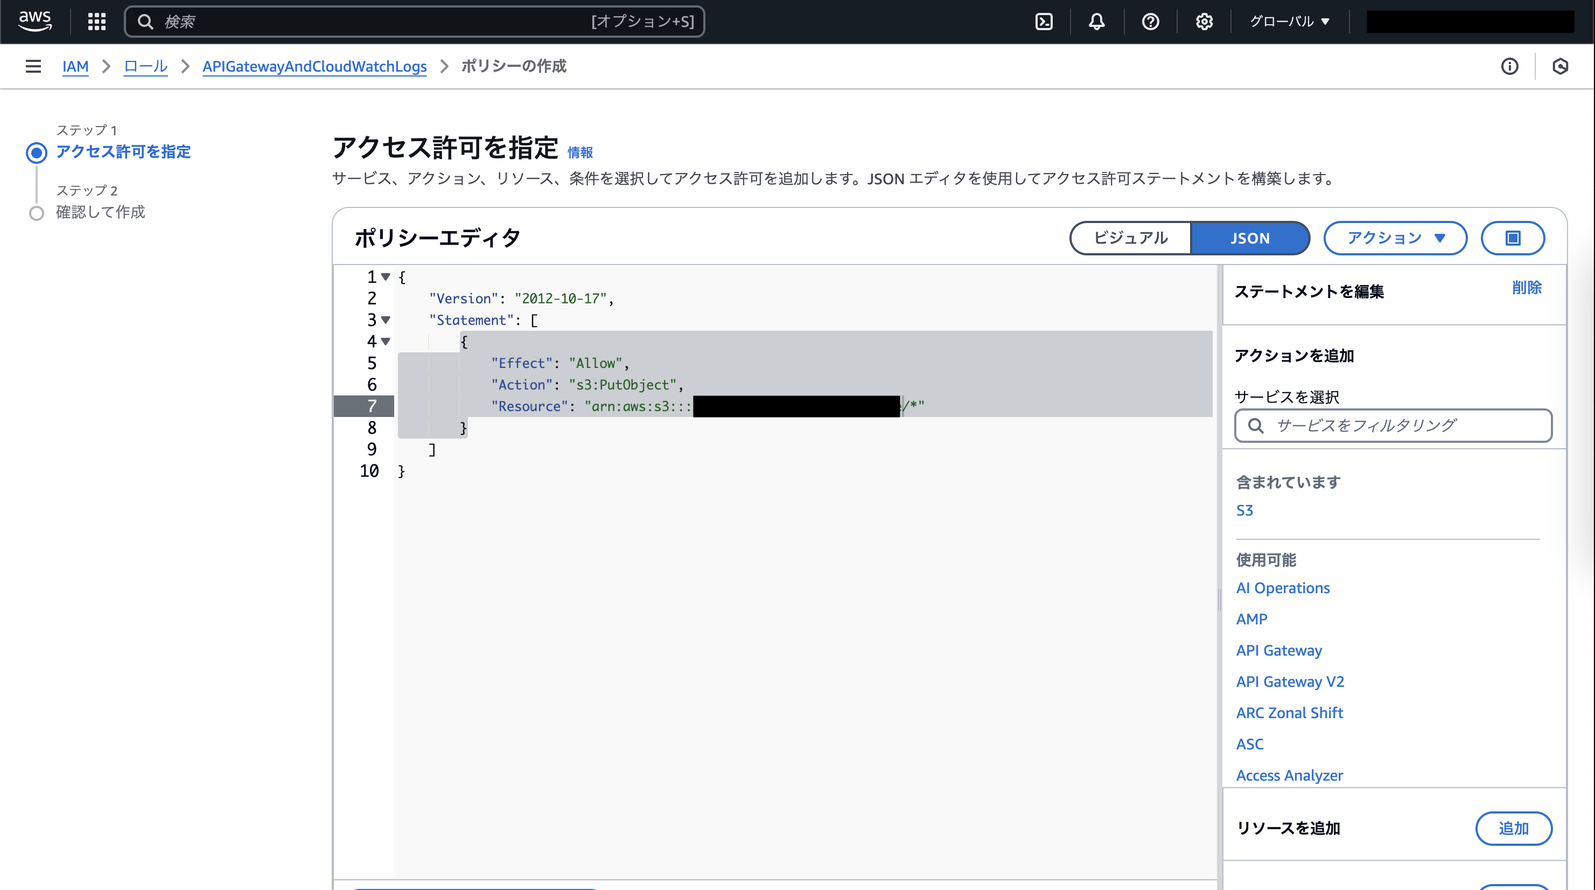Viewport: 1595px width, 890px height.
Task: Select the API Gateway service
Action: pyautogui.click(x=1279, y=650)
